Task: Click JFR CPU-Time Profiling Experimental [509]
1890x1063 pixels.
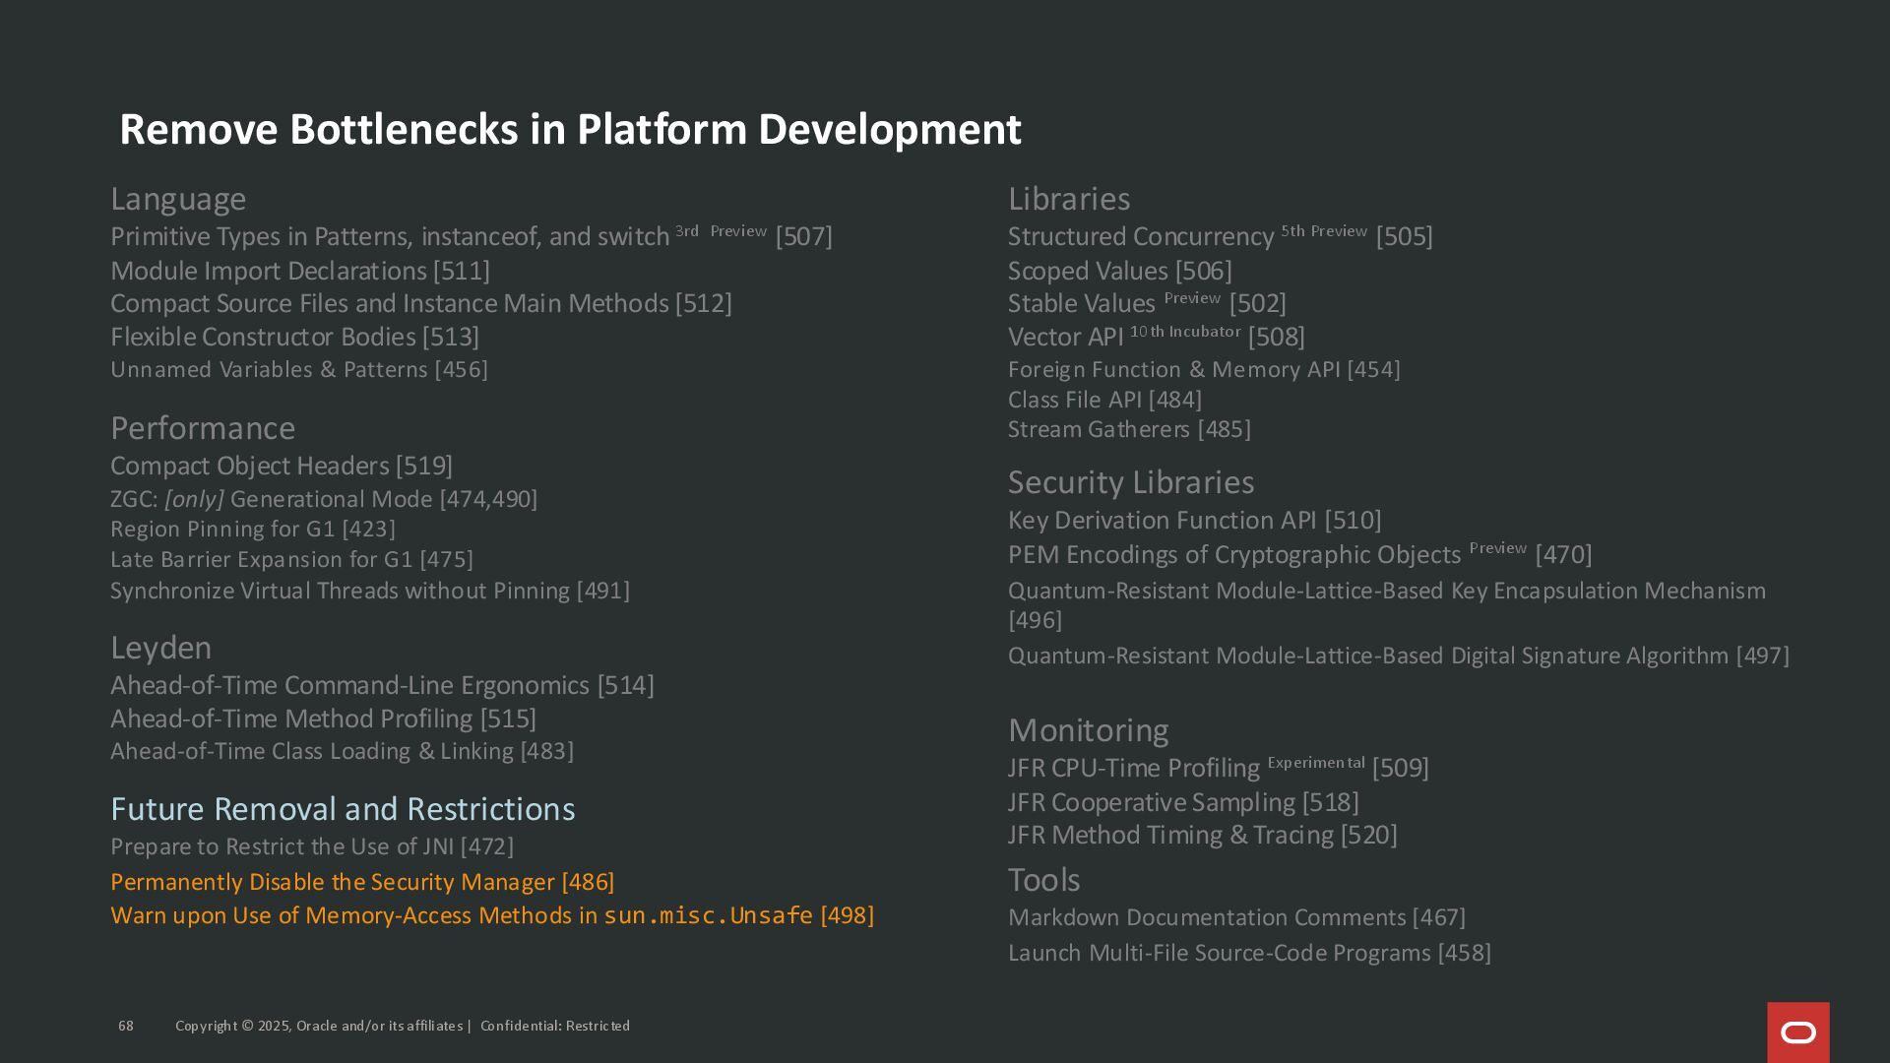Action: tap(1218, 768)
